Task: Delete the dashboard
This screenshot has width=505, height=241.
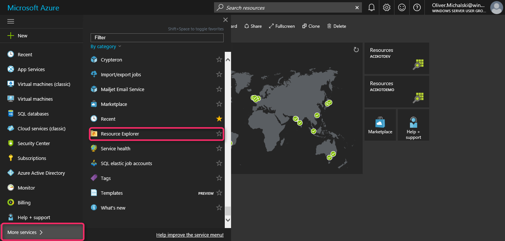Action: 336,26
